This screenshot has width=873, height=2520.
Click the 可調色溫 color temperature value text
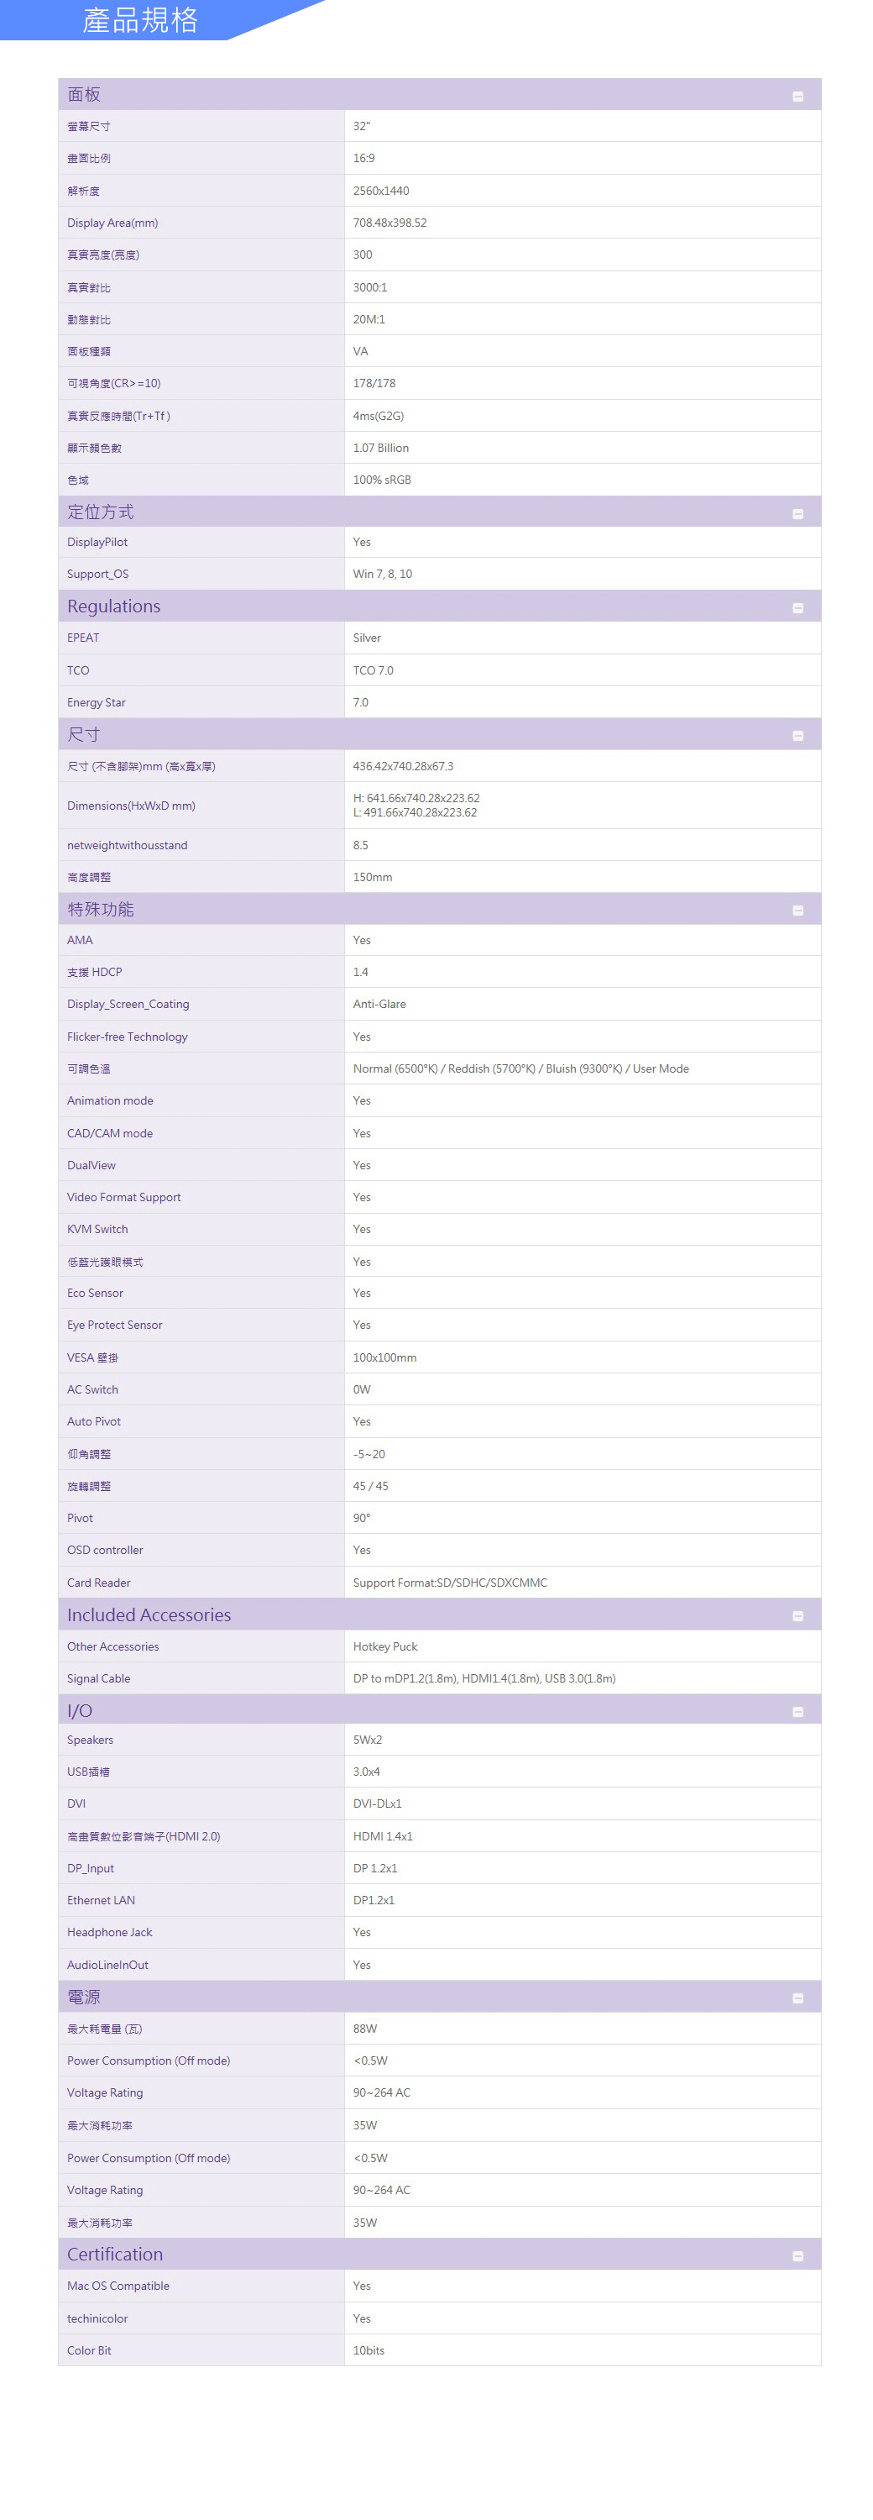point(520,1068)
